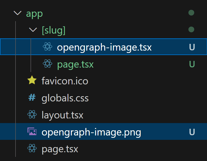
Task: Open the favicon.ico file
Action: pyautogui.click(x=65, y=81)
